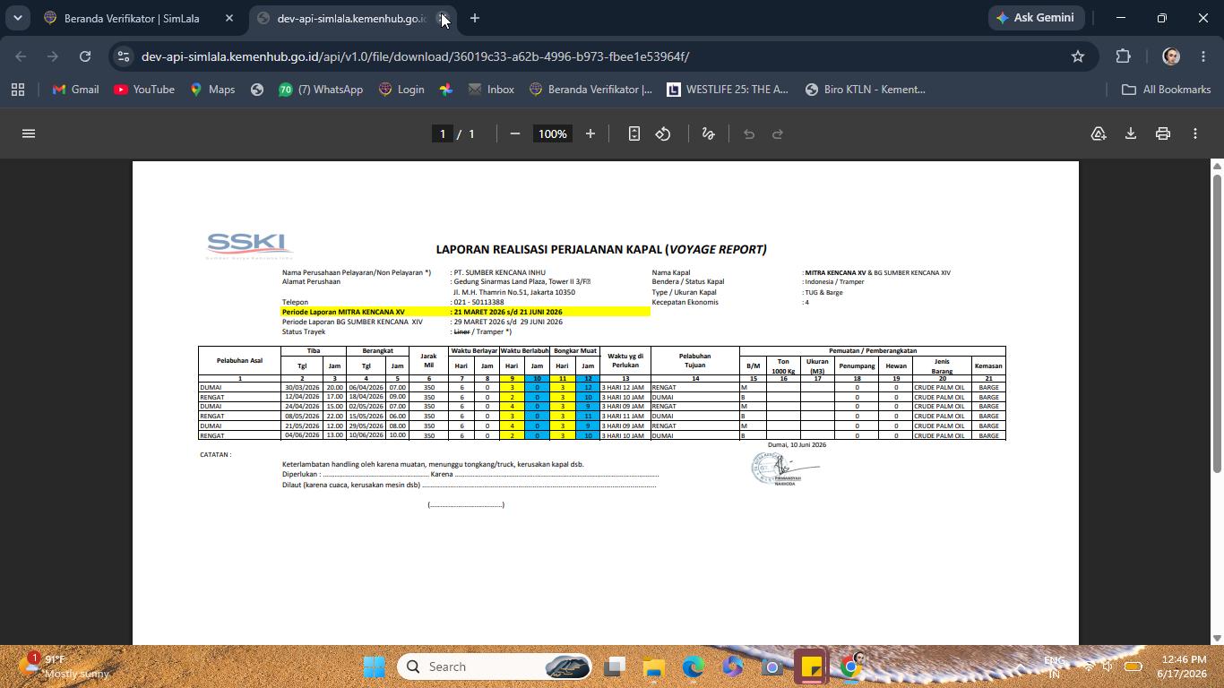
Task: Open the Beranda Verifikator bookmark
Action: click(x=591, y=90)
